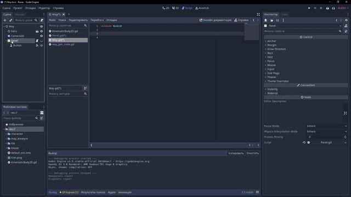Reset the Script property to default
Screen dimensions: 351x197
click(x=304, y=142)
